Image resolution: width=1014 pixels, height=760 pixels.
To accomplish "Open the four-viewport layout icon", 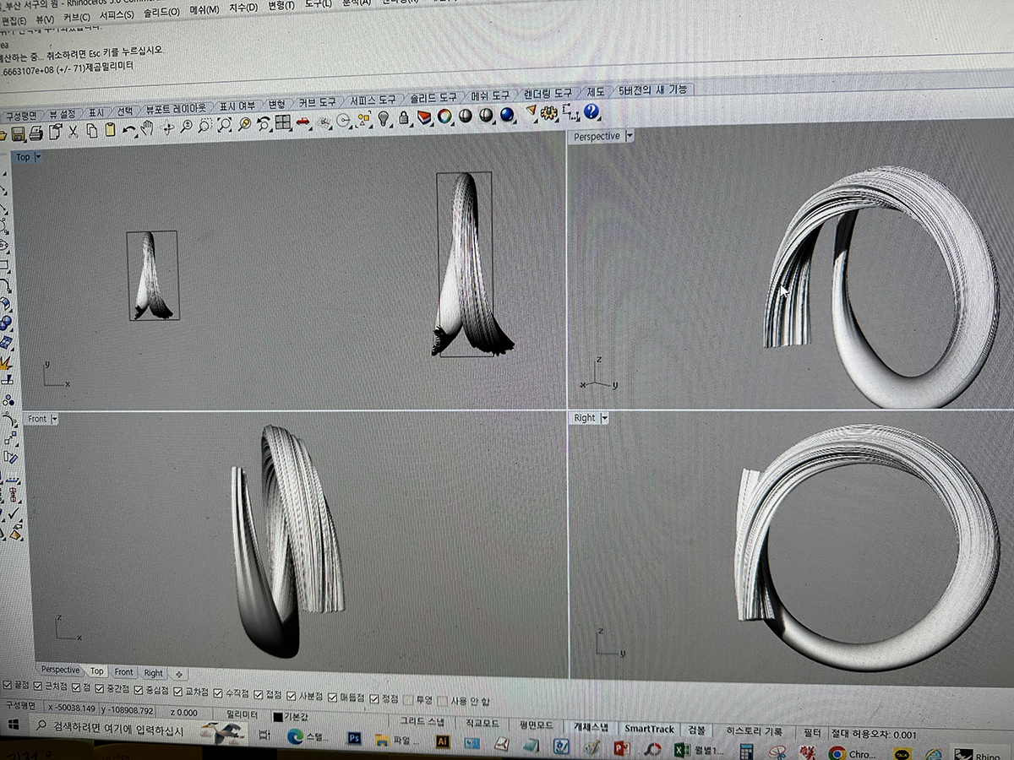I will click(282, 122).
